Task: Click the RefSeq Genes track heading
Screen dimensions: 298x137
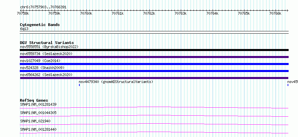Action: pyautogui.click(x=34, y=100)
